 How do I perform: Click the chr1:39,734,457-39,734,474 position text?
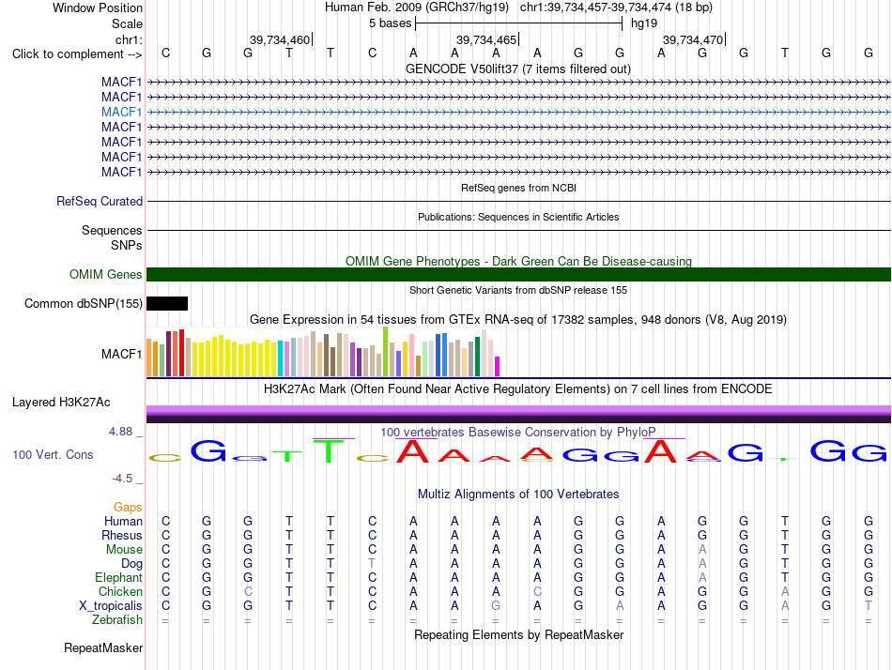click(x=595, y=8)
